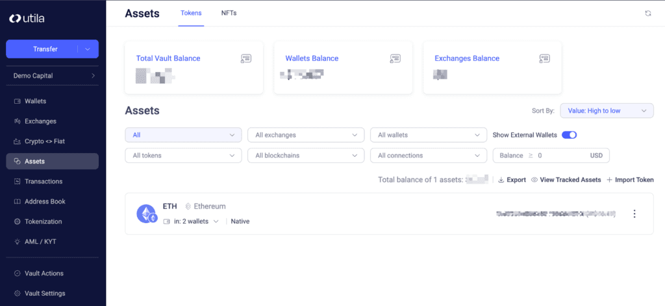Switch to the Tokens tab

coord(191,13)
